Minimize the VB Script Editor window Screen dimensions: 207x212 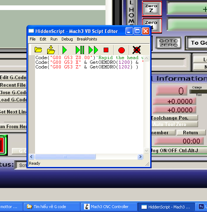coord(129,31)
